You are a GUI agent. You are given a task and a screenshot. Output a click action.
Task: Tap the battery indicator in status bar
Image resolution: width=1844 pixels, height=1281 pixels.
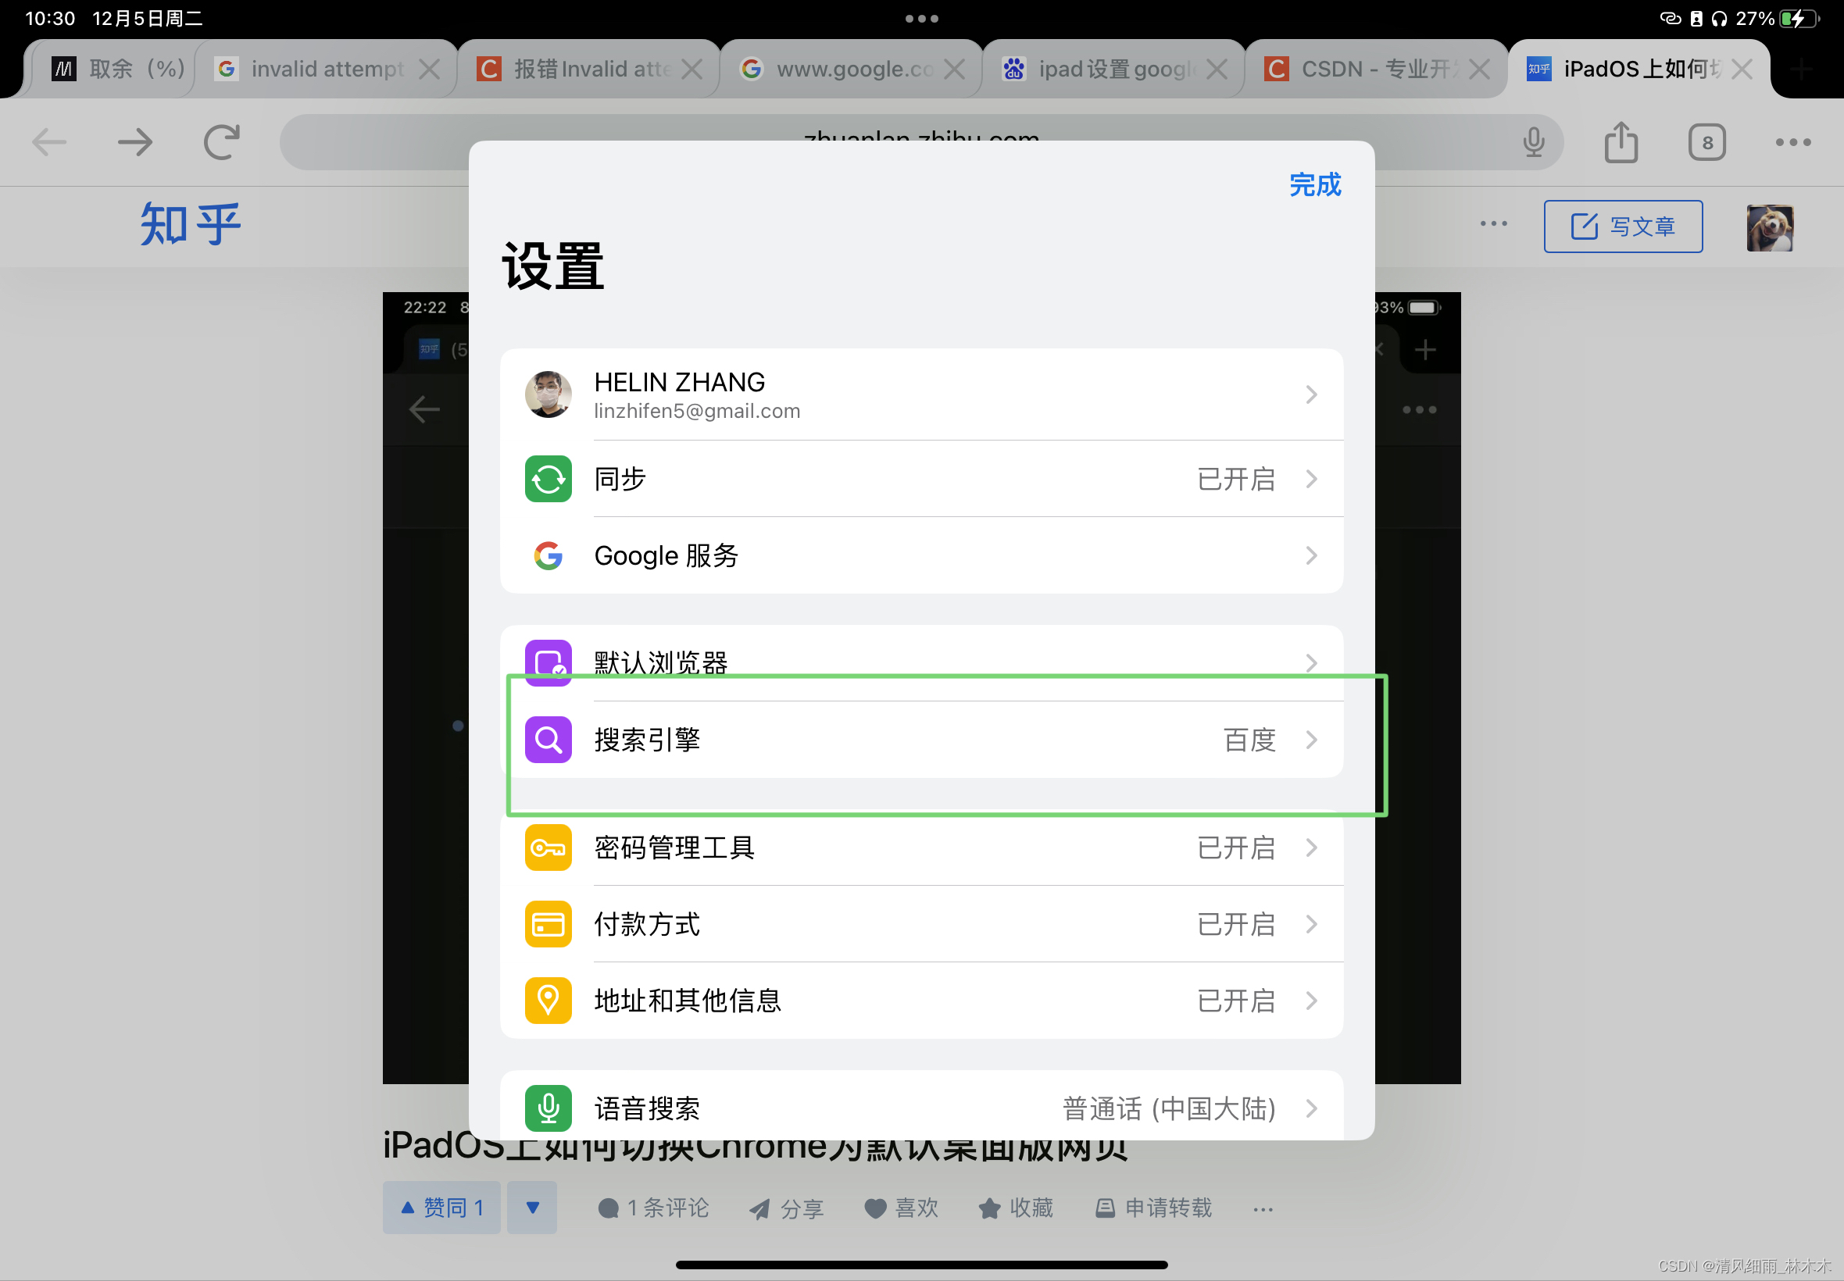1799,19
